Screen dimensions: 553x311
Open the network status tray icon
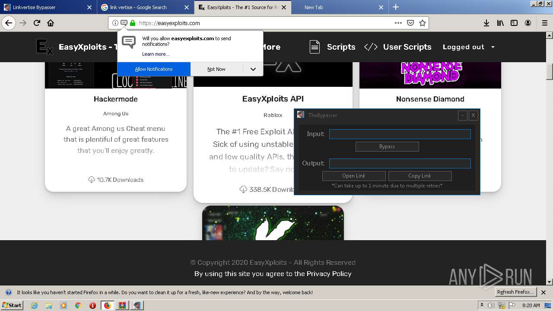[502, 305]
